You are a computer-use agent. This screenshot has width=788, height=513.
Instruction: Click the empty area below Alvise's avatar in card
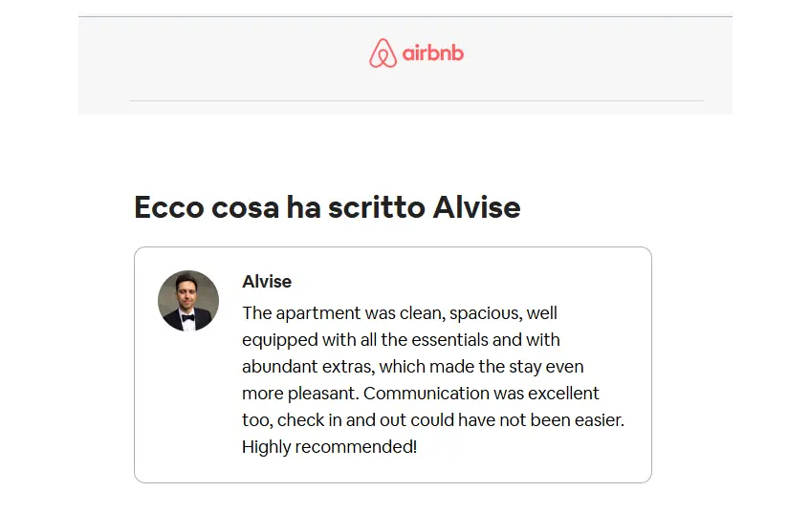click(x=188, y=401)
